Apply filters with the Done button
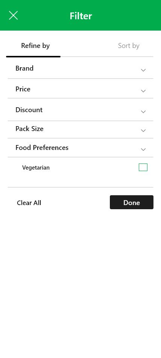The image size is (161, 358). coord(131,202)
